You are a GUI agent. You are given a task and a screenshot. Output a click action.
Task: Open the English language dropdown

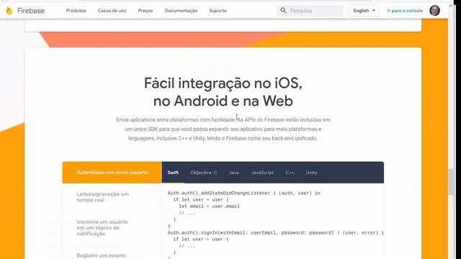point(364,11)
